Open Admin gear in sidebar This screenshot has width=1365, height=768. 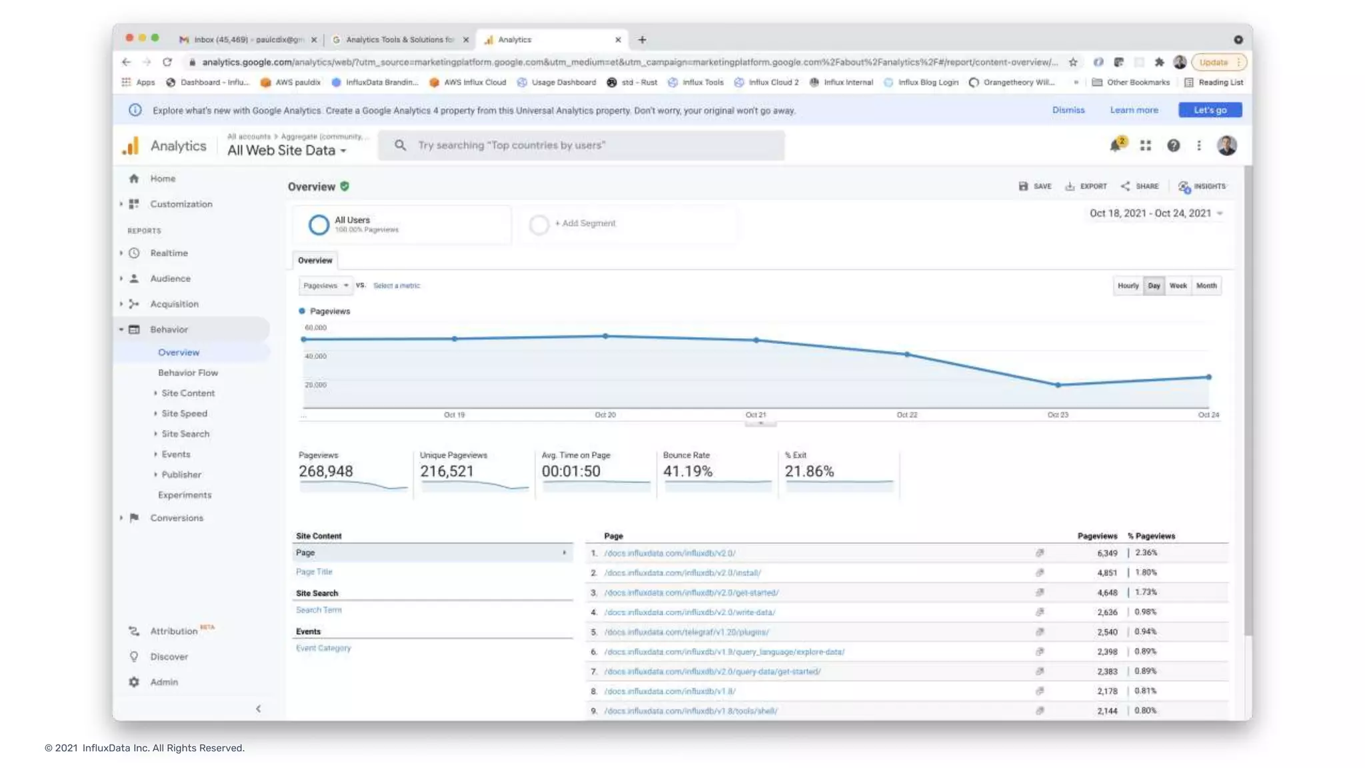click(135, 682)
